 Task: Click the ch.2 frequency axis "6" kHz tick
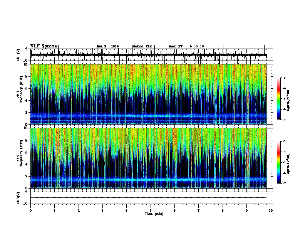[27, 152]
